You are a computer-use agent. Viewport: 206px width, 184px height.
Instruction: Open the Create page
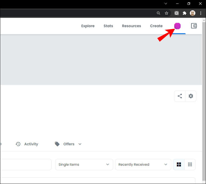click(156, 26)
